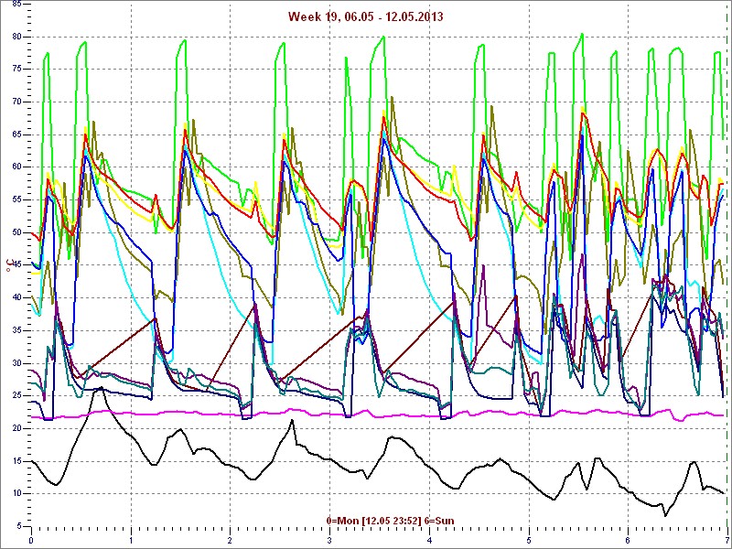The image size is (732, 549).
Task: Select the temperature axis label '80'
Action: 16,37
